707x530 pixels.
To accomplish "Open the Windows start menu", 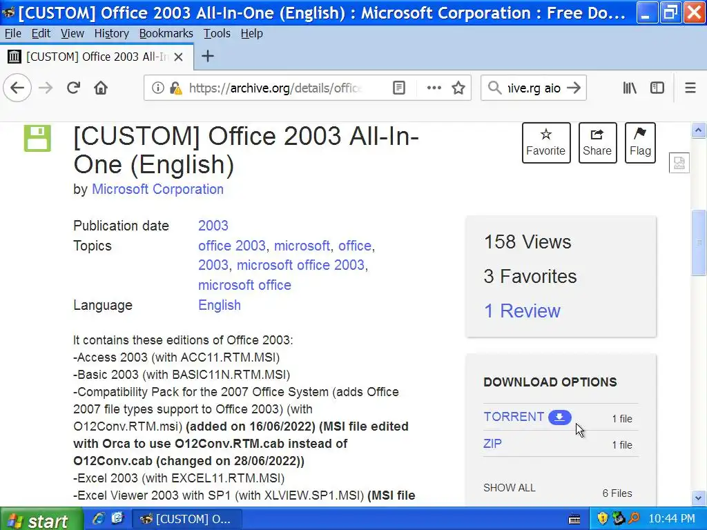I will [41, 519].
